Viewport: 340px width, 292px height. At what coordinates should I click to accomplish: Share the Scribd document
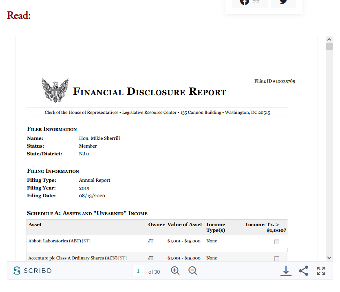[304, 271]
